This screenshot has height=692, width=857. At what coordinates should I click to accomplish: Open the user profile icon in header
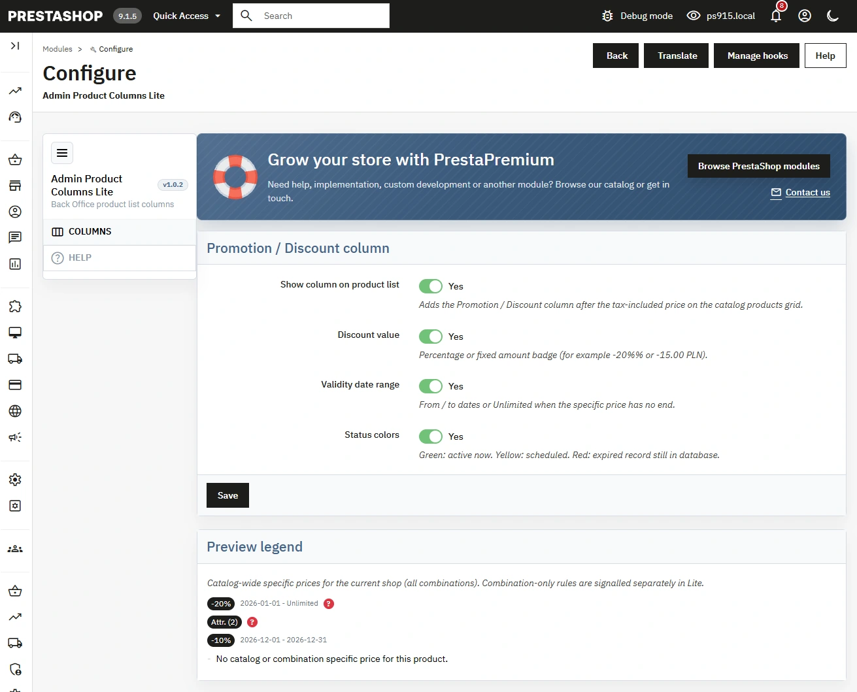tap(805, 16)
